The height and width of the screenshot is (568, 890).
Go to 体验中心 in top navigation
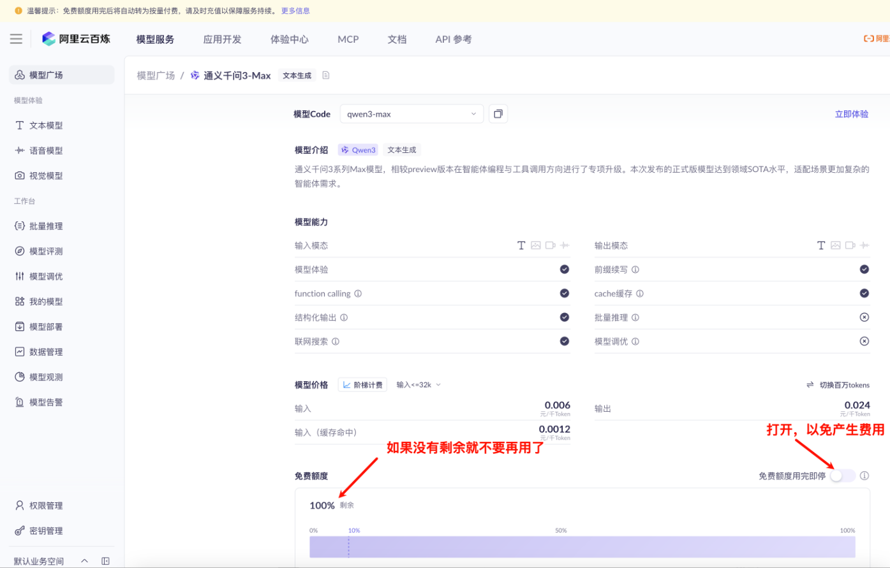coord(289,40)
